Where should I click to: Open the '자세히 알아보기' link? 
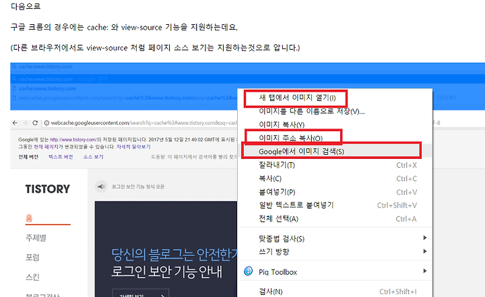click(x=133, y=147)
